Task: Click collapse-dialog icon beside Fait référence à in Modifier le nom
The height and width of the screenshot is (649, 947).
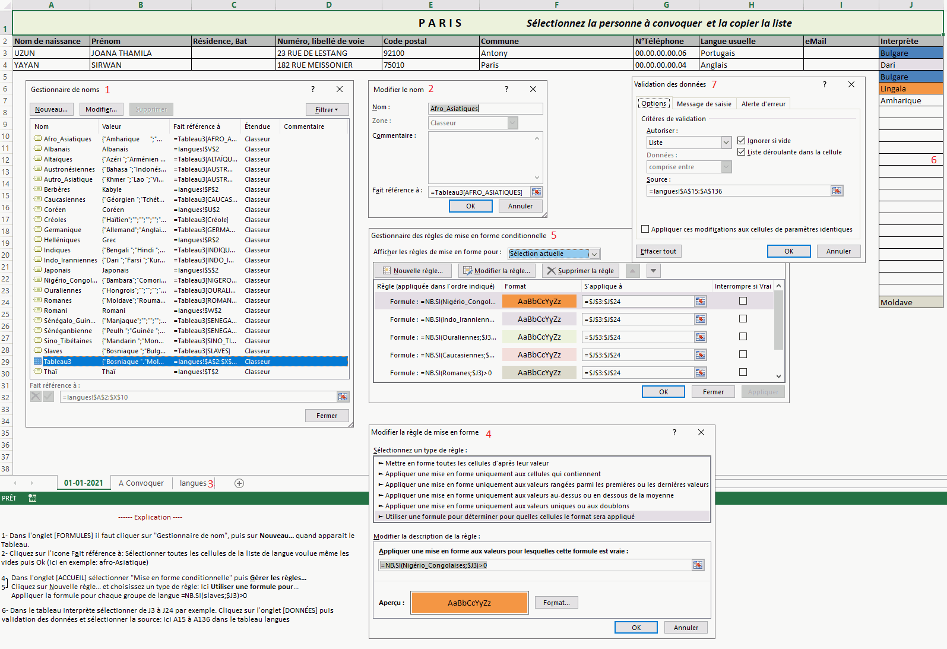Action: coord(536,192)
